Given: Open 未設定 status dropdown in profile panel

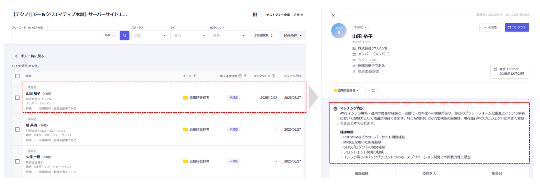Looking at the screenshot, I should [360, 27].
